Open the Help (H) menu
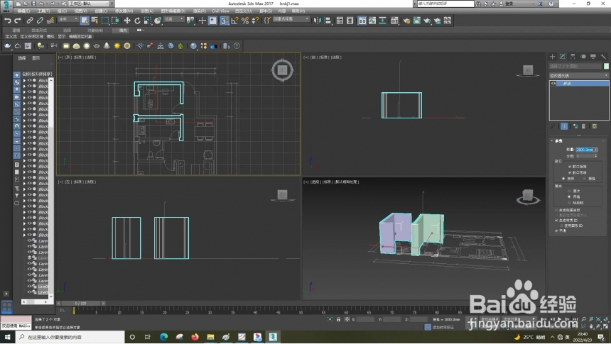 pos(298,11)
